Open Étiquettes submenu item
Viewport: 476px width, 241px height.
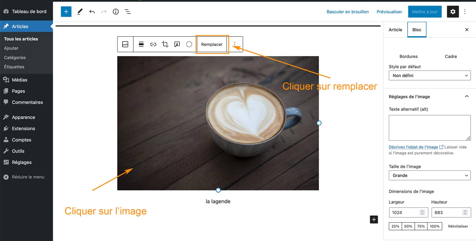click(14, 67)
